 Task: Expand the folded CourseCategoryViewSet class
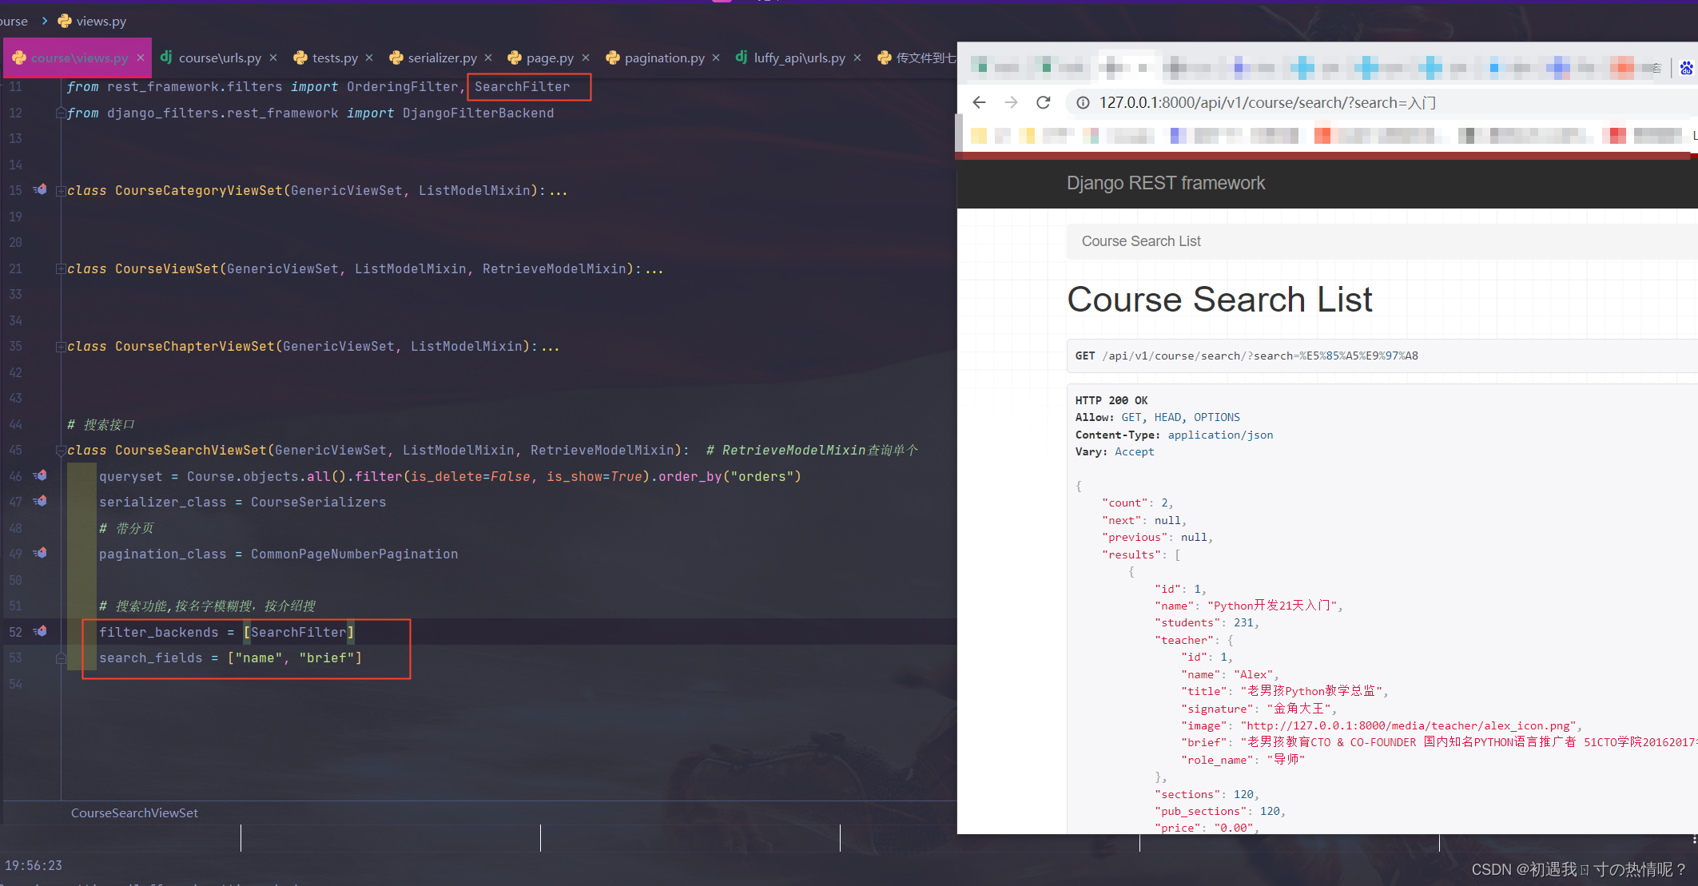click(x=61, y=191)
